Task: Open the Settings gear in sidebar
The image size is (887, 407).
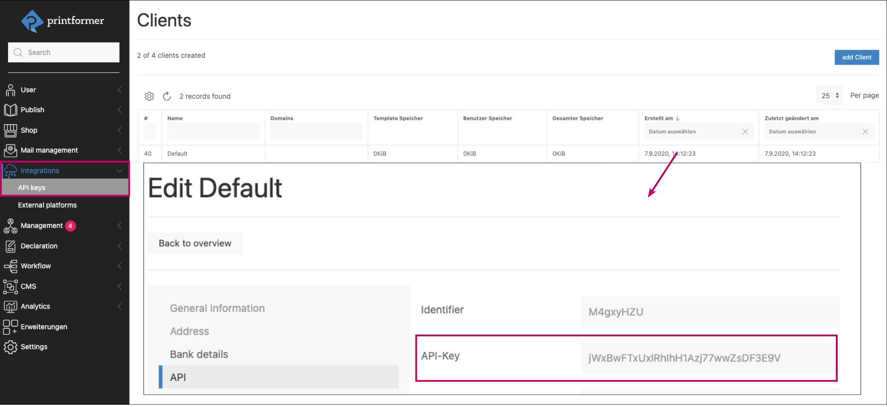Action: (x=10, y=347)
